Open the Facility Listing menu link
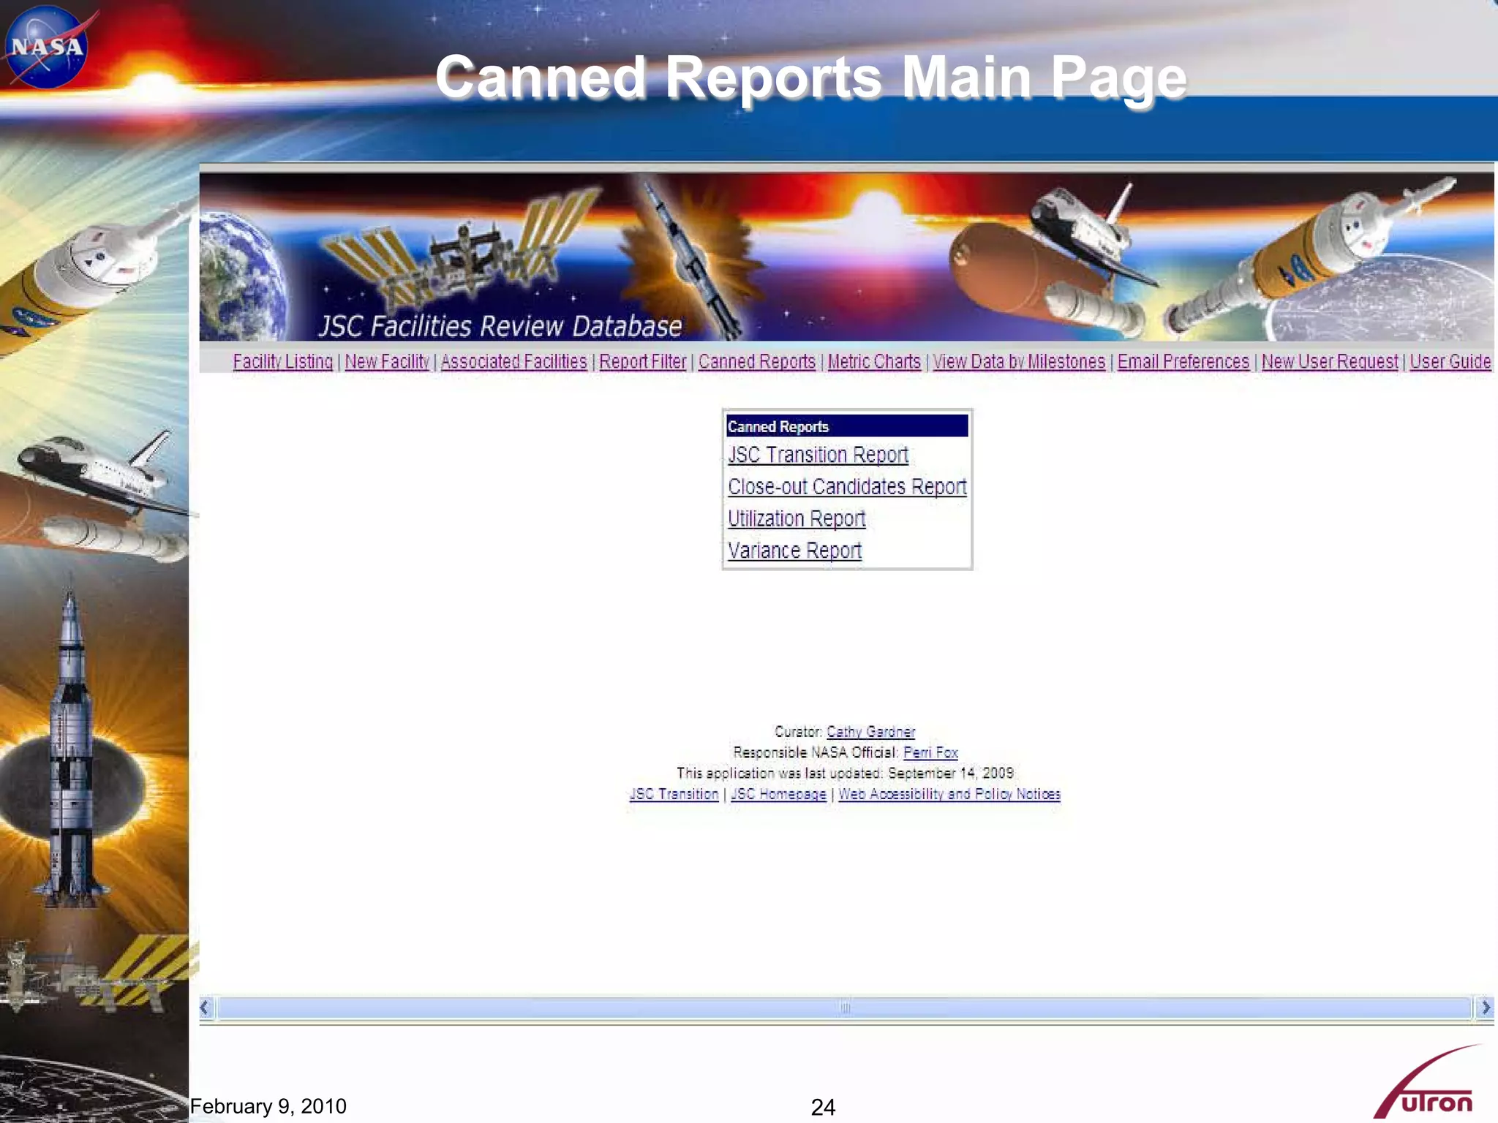 [x=282, y=361]
